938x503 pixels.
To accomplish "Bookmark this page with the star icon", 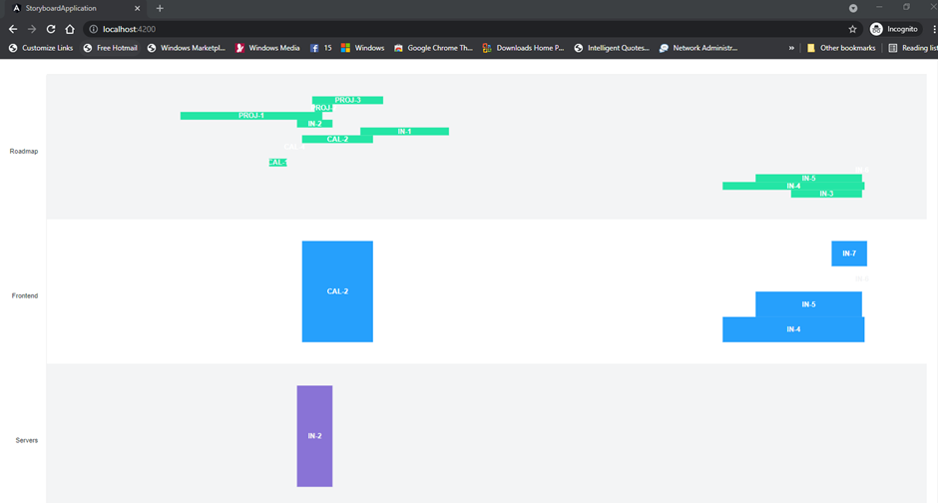I will (x=852, y=29).
